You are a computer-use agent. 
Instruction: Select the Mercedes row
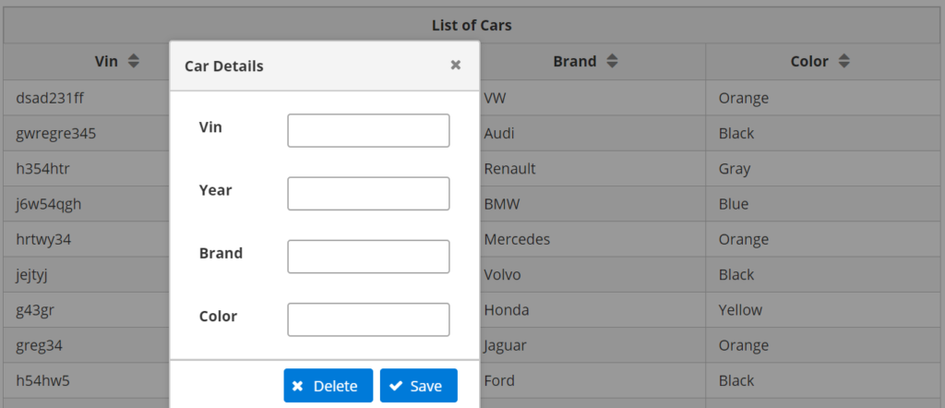pos(472,239)
